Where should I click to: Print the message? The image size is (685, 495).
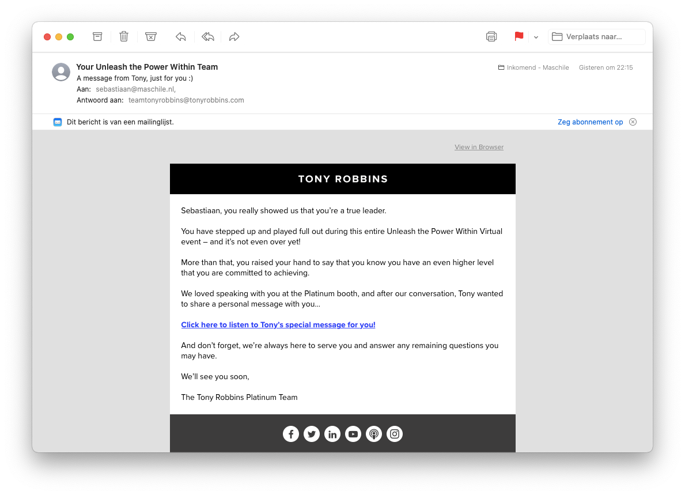(x=491, y=37)
